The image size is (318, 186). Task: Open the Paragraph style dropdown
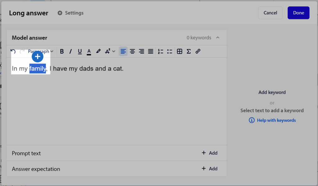click(x=41, y=51)
